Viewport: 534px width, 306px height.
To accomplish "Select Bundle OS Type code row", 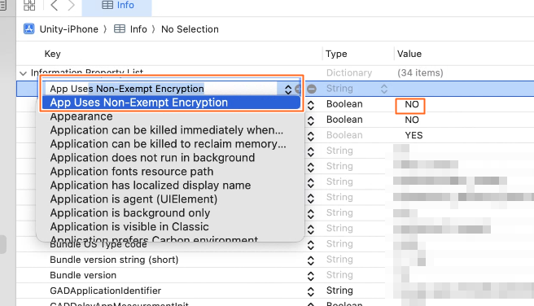I will 98,244.
